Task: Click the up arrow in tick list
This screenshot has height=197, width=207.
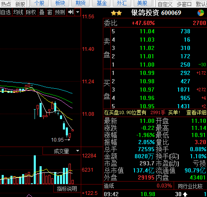Action: click(x=185, y=194)
